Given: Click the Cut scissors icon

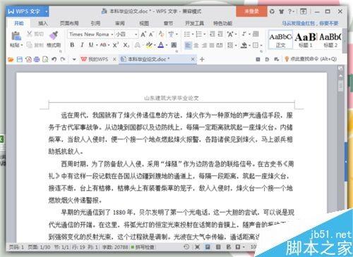Looking at the screenshot, I should pyautogui.click(x=30, y=34).
